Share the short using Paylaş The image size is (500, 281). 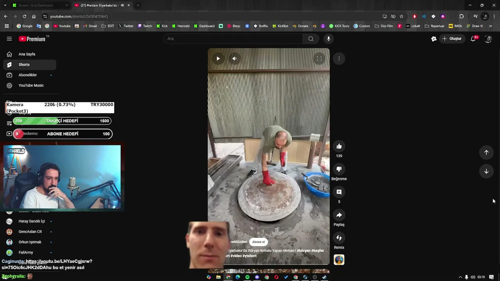(339, 215)
